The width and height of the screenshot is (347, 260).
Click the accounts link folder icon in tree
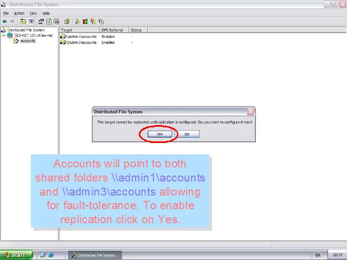tap(16, 41)
